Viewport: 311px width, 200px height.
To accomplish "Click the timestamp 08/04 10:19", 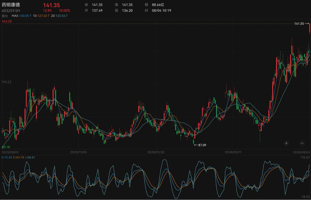I will (161, 11).
